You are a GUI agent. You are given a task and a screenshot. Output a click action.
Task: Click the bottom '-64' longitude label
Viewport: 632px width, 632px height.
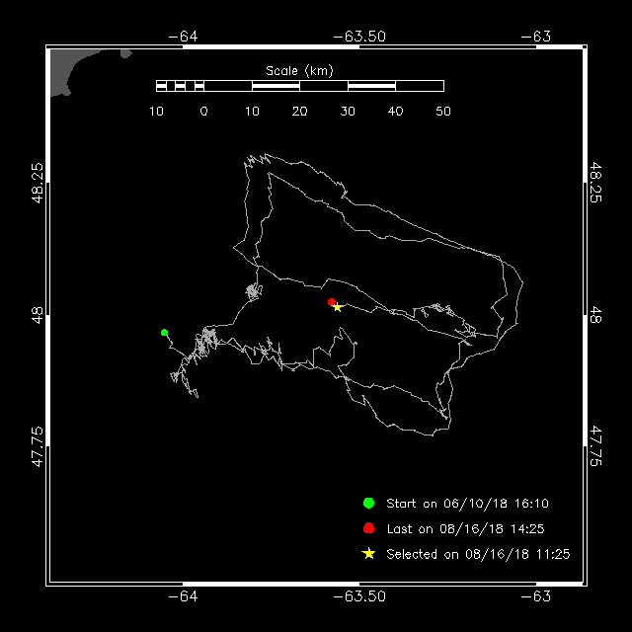pyautogui.click(x=183, y=596)
